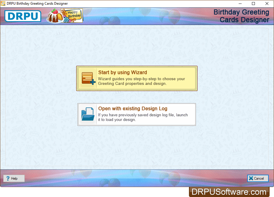This screenshot has height=197, width=274.
Task: Click the Birthday Greeting Cards Designer header title
Action: point(241,16)
